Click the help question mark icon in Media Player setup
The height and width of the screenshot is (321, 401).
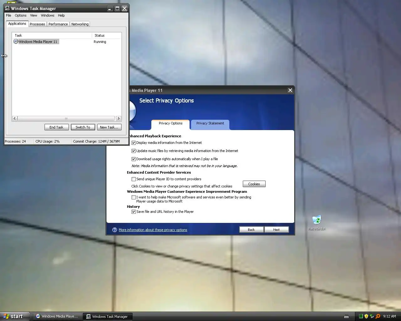coord(115,230)
